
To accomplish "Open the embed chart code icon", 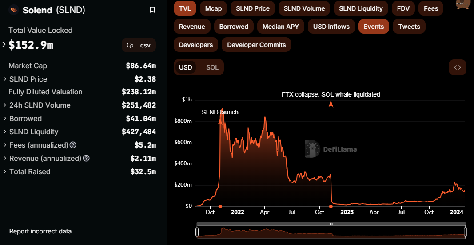I will pos(458,67).
